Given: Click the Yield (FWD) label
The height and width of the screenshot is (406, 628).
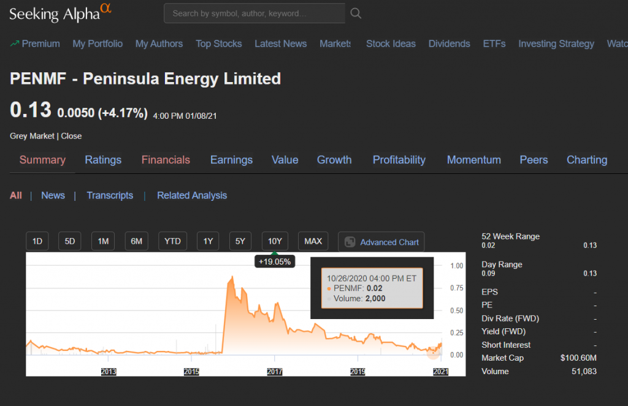Looking at the screenshot, I should coord(504,332).
